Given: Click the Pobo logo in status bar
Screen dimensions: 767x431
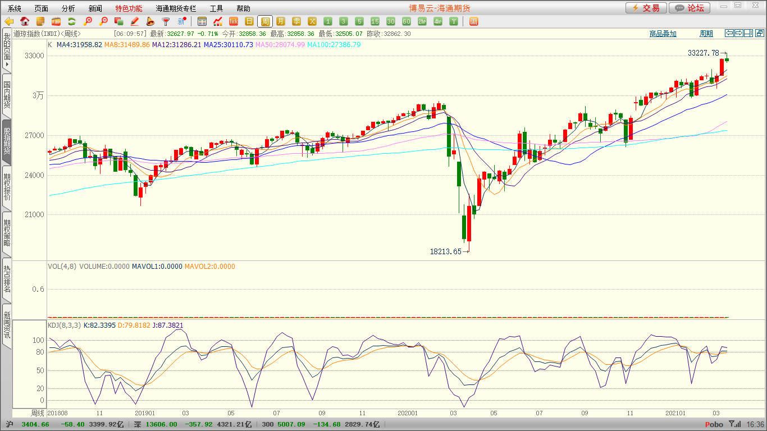Looking at the screenshot, I should pyautogui.click(x=714, y=424).
